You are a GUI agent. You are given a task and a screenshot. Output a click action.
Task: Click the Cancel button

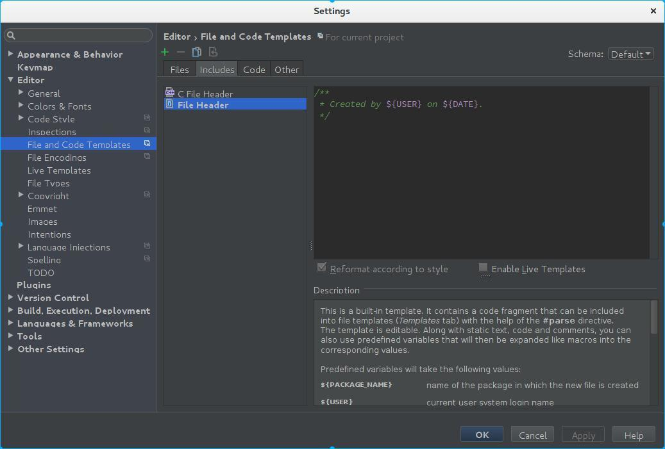533,435
